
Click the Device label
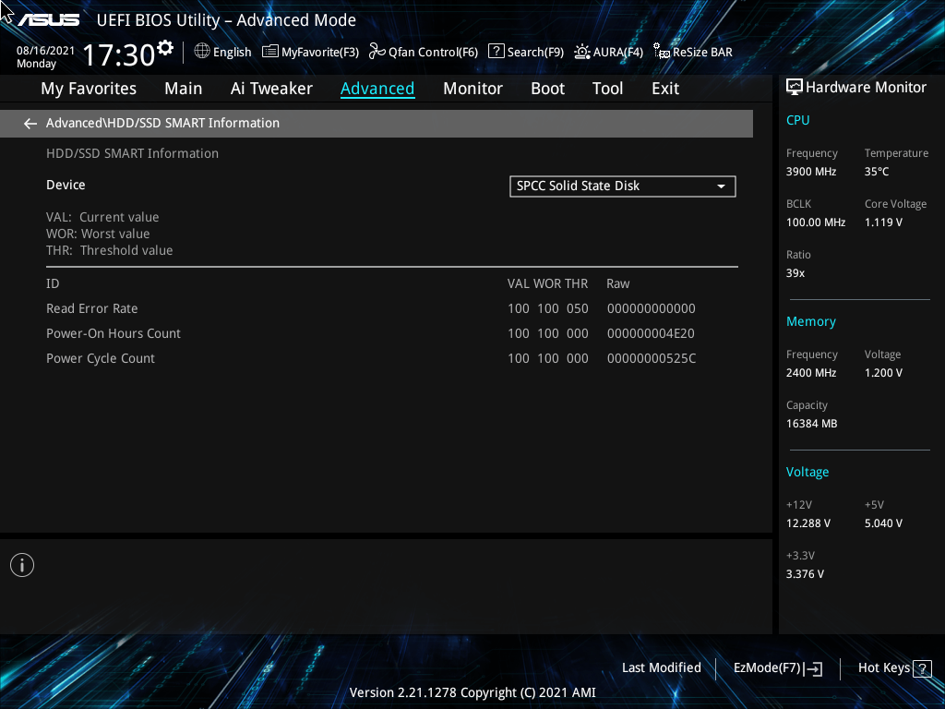(x=66, y=185)
